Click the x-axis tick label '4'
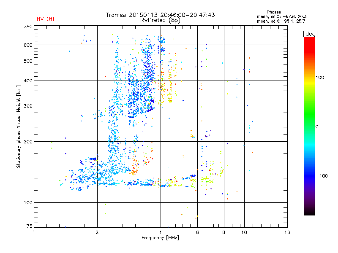 (161, 232)
